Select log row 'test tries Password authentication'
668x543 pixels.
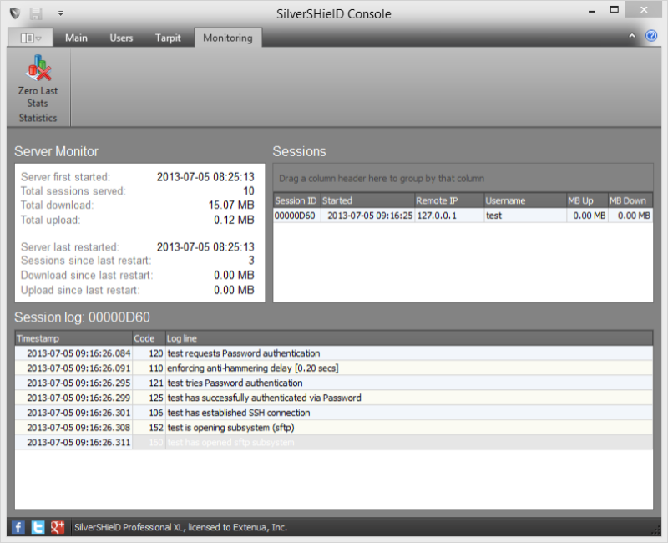tap(334, 383)
